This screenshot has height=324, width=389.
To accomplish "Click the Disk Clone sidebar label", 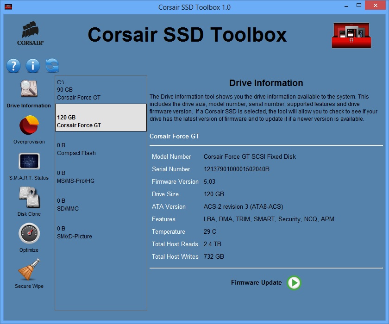I will (x=29, y=214).
